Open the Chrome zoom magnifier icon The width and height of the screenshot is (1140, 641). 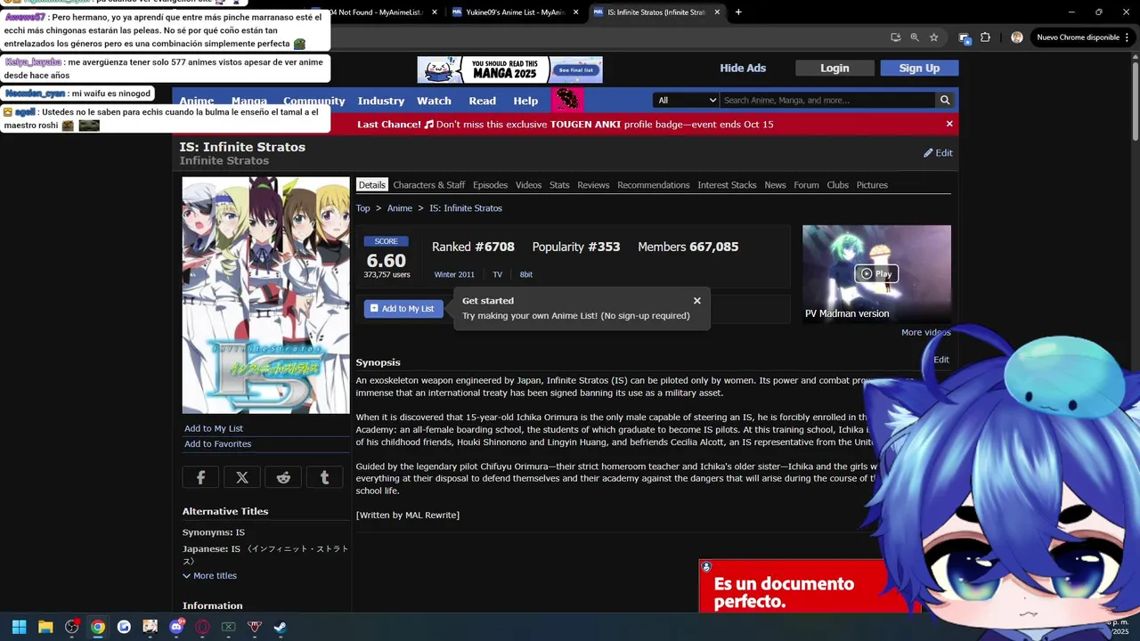coord(915,37)
